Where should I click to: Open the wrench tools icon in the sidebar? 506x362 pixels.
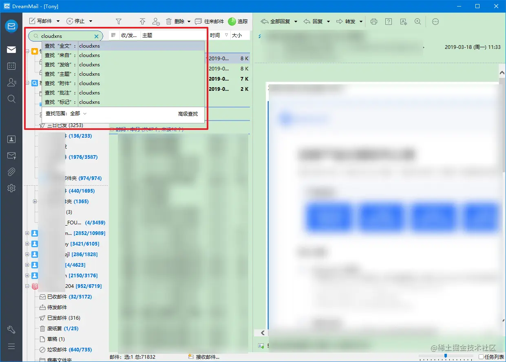click(x=11, y=330)
